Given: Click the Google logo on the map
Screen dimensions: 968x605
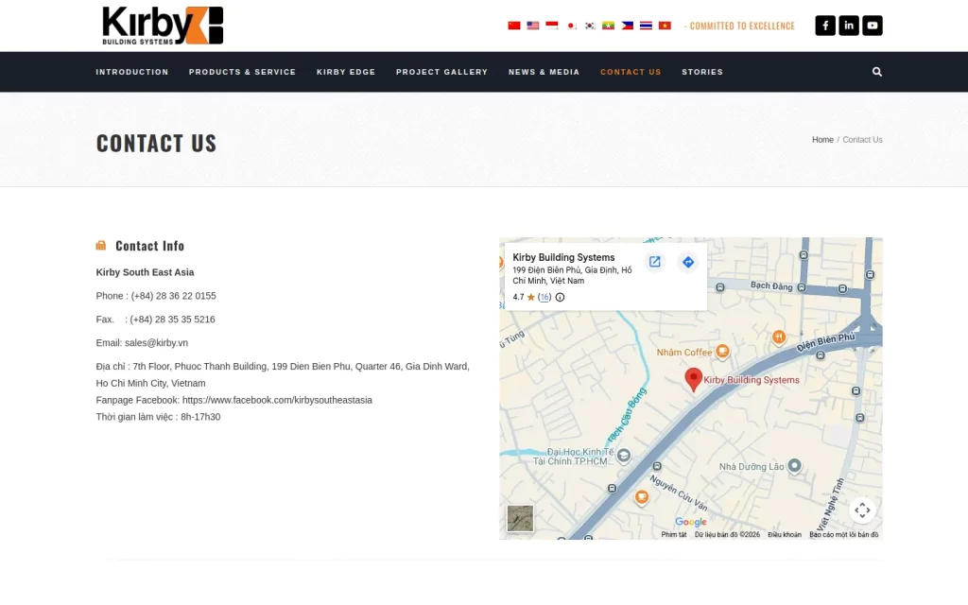Looking at the screenshot, I should (x=691, y=522).
